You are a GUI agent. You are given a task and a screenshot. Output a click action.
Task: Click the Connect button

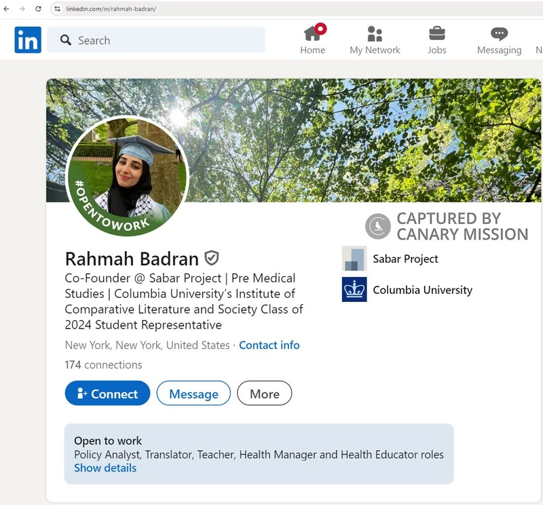tap(107, 394)
